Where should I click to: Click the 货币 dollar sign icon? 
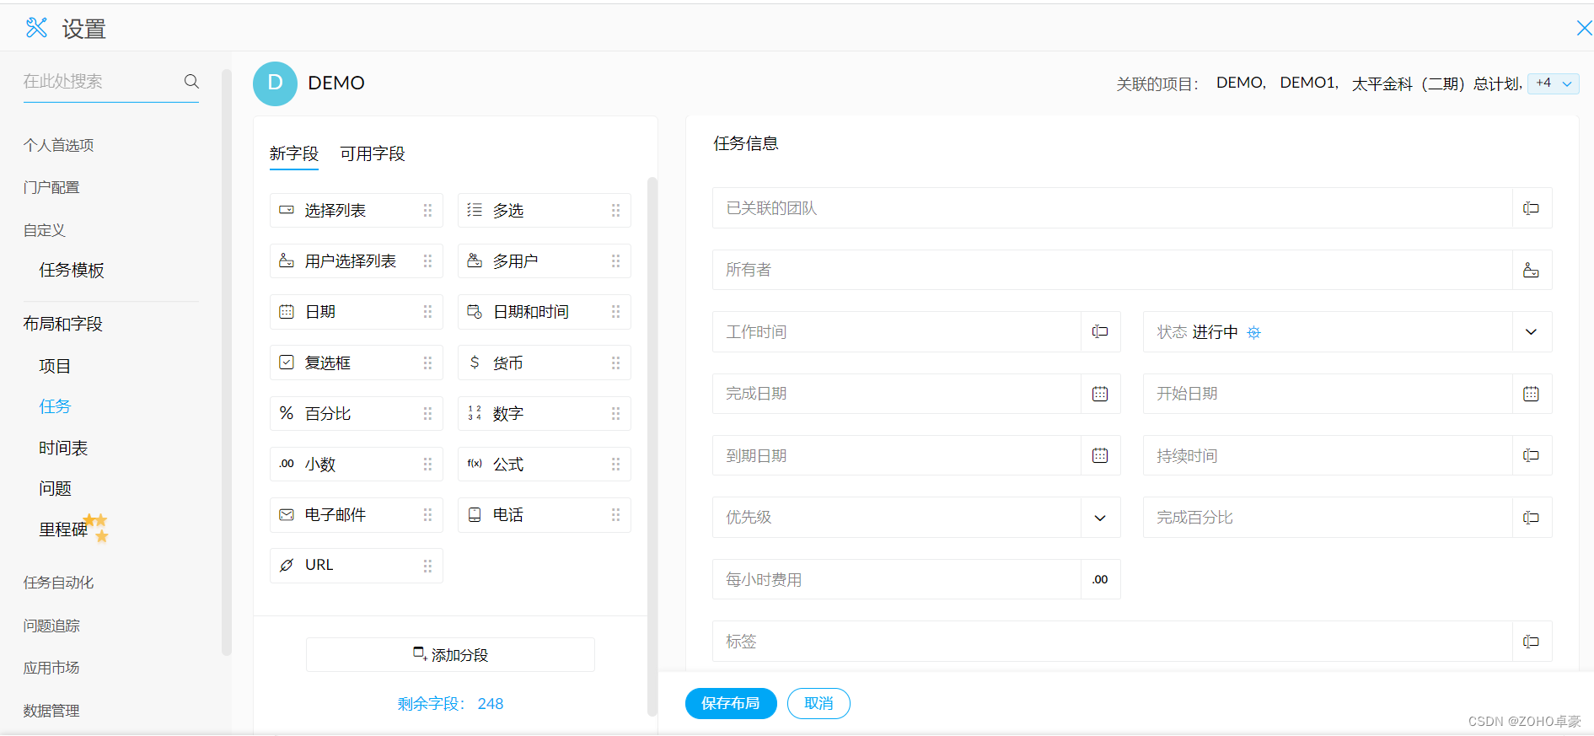(x=475, y=363)
